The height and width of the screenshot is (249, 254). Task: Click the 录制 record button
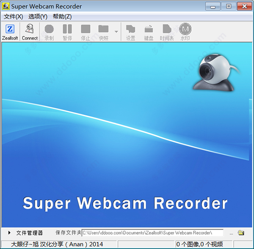[x=49, y=32]
